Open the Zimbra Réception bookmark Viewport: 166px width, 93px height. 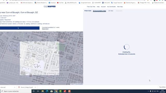pos(41,3)
